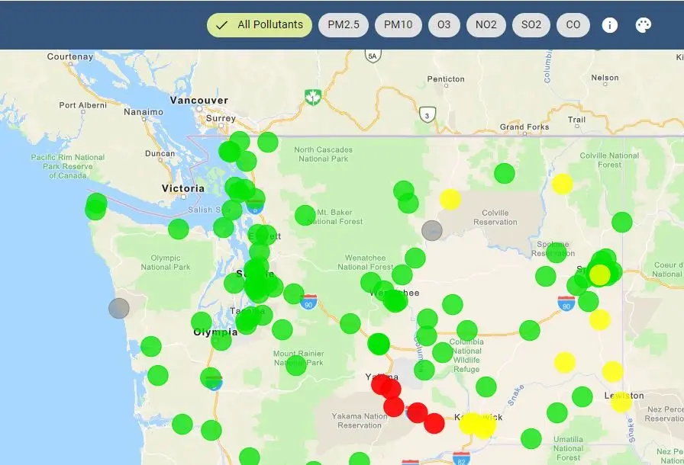Viewport: 684px width, 465px height.
Task: Select the gray marker on the Pacific coast
Action: click(x=118, y=308)
